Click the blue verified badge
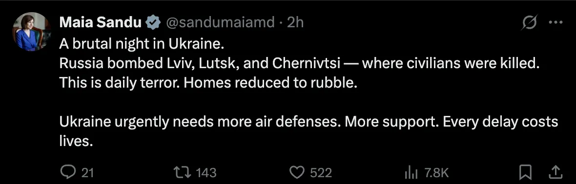Viewport: 576px width, 184px height. coord(154,23)
